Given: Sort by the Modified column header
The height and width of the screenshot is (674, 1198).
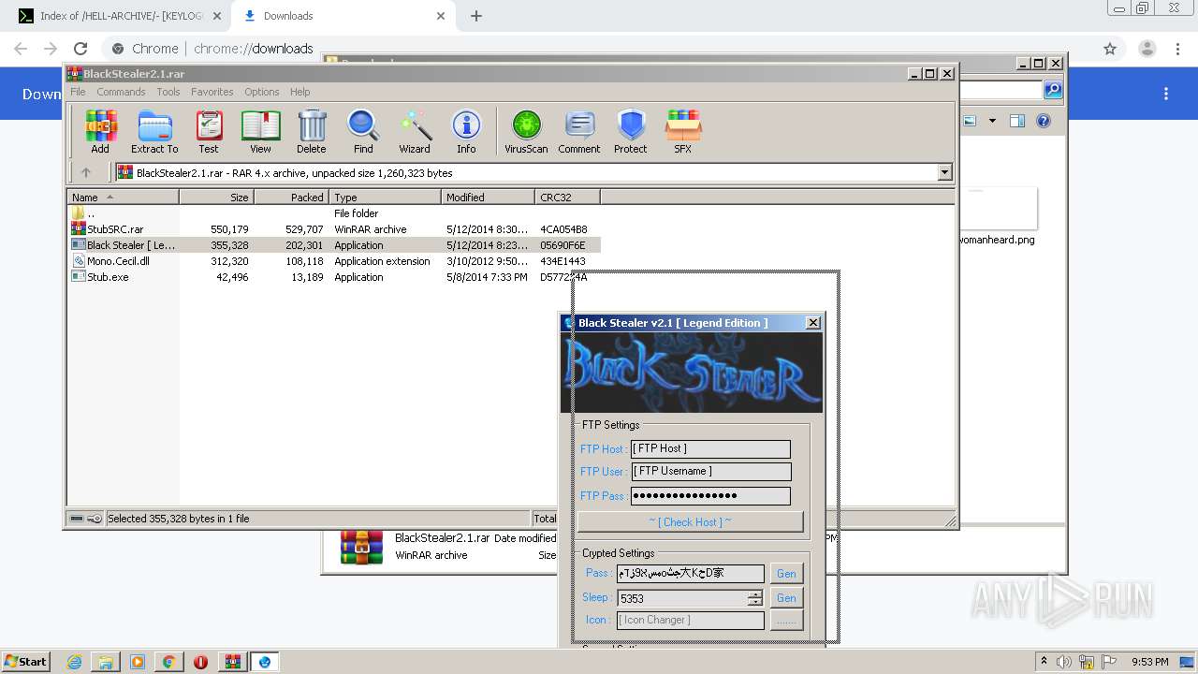Looking at the screenshot, I should coord(488,197).
